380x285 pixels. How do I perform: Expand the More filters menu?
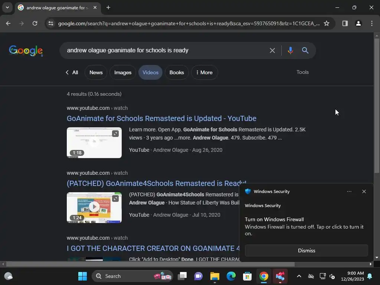coord(204,72)
